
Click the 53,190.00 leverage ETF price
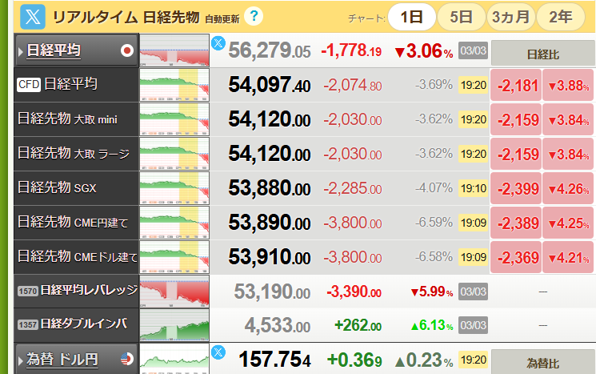click(272, 292)
